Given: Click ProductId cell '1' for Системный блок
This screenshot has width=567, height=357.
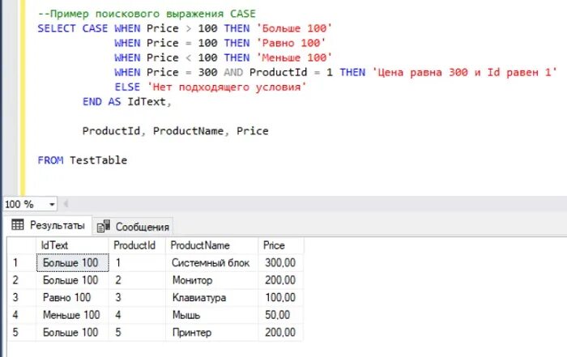Looking at the screenshot, I should (x=137, y=263).
